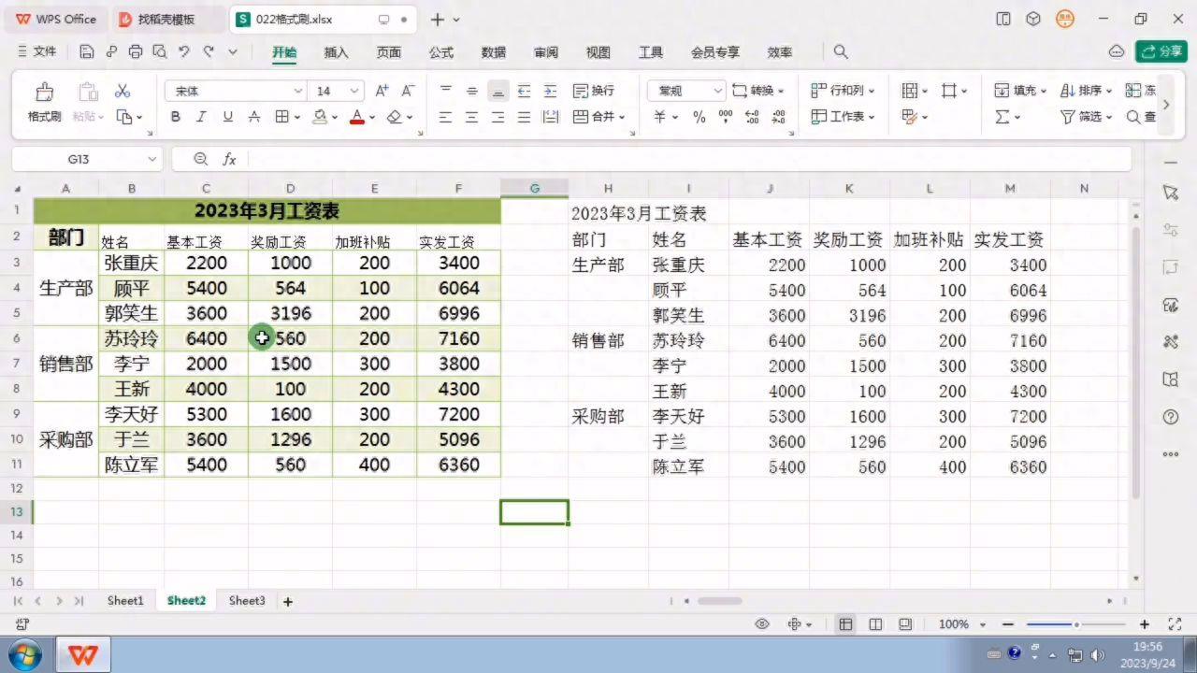Click the search magnifier in menu bar
This screenshot has height=673, width=1197.
pos(841,52)
